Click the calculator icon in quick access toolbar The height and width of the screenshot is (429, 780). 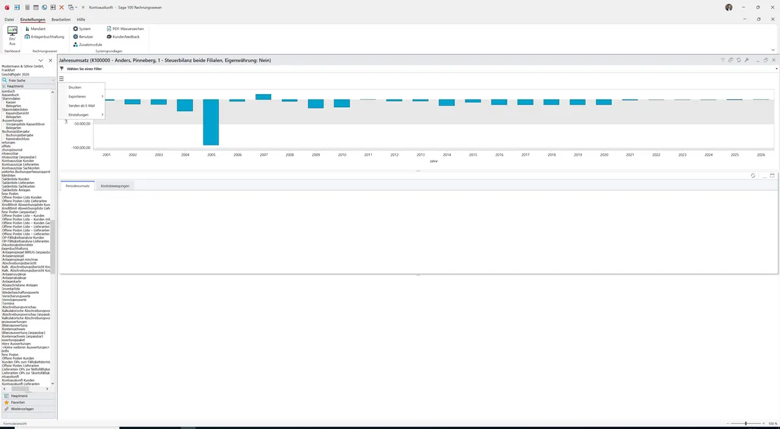[x=27, y=7]
